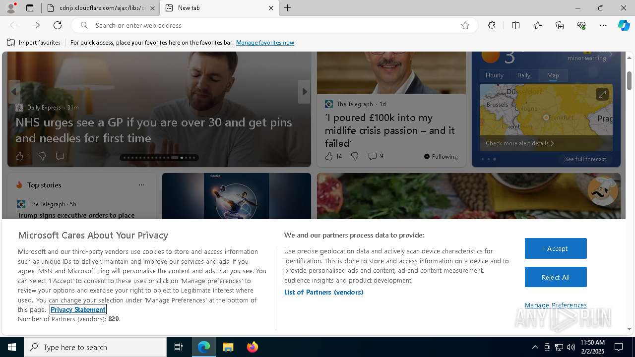The width and height of the screenshot is (635, 357).
Task: Open Split screen view
Action: click(515, 25)
